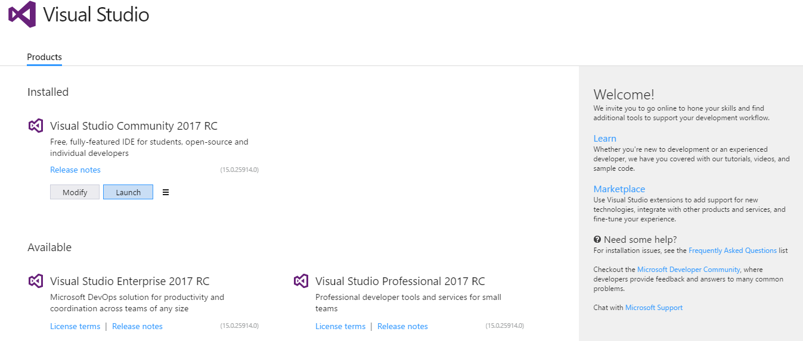
Task: Open the Marketplace link
Action: tap(619, 189)
